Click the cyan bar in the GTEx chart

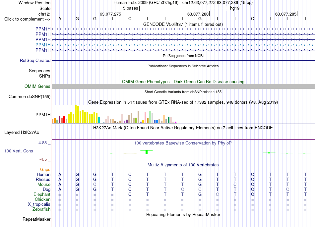tap(99, 120)
